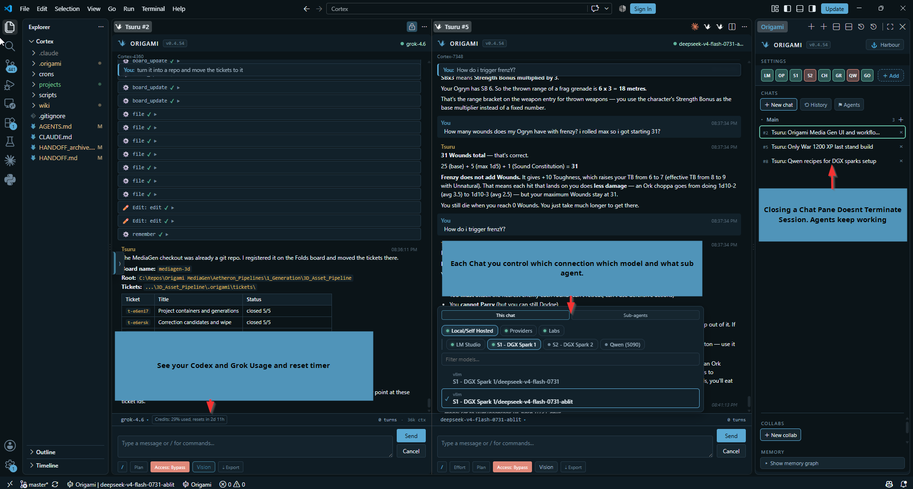Viewport: 913px width, 489px height.
Task: Open the Terminal menu
Action: 153,9
